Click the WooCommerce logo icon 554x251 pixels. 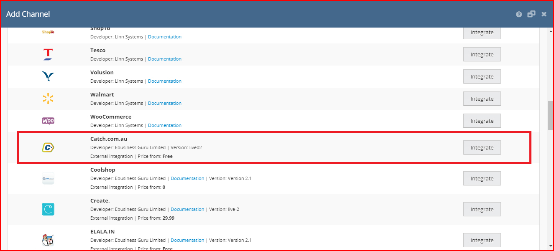coord(49,121)
